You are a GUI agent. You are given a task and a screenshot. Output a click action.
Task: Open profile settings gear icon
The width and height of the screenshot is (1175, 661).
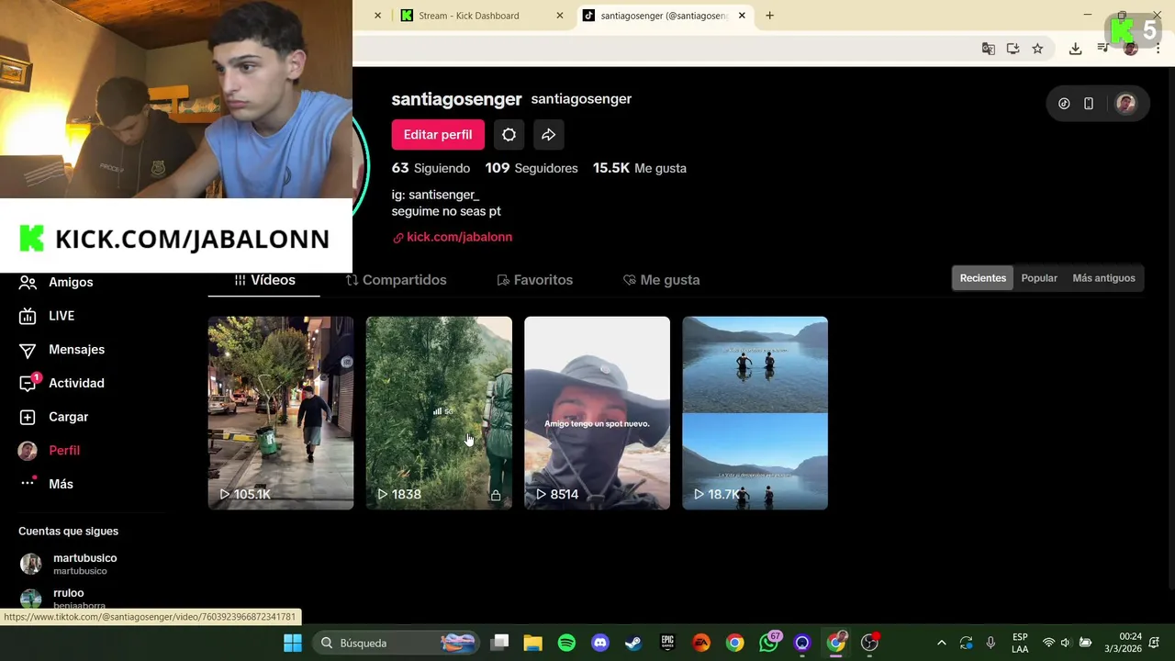pos(509,135)
